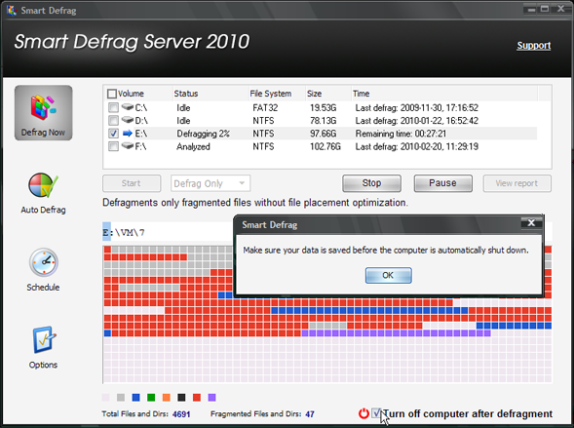Pause the defrag process
The width and height of the screenshot is (574, 428).
(x=443, y=183)
